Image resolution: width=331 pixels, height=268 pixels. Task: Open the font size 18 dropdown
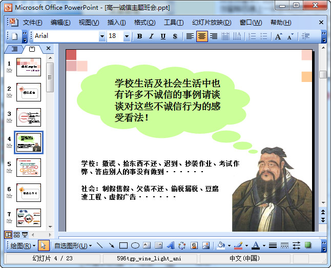127,36
